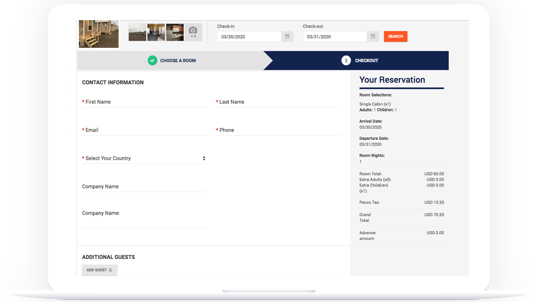Click the Add Guest button
536x302 pixels.
tap(99, 270)
